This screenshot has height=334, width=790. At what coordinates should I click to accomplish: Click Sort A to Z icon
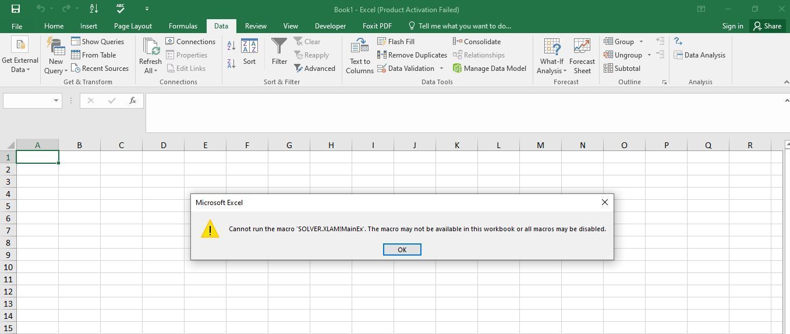tap(231, 46)
